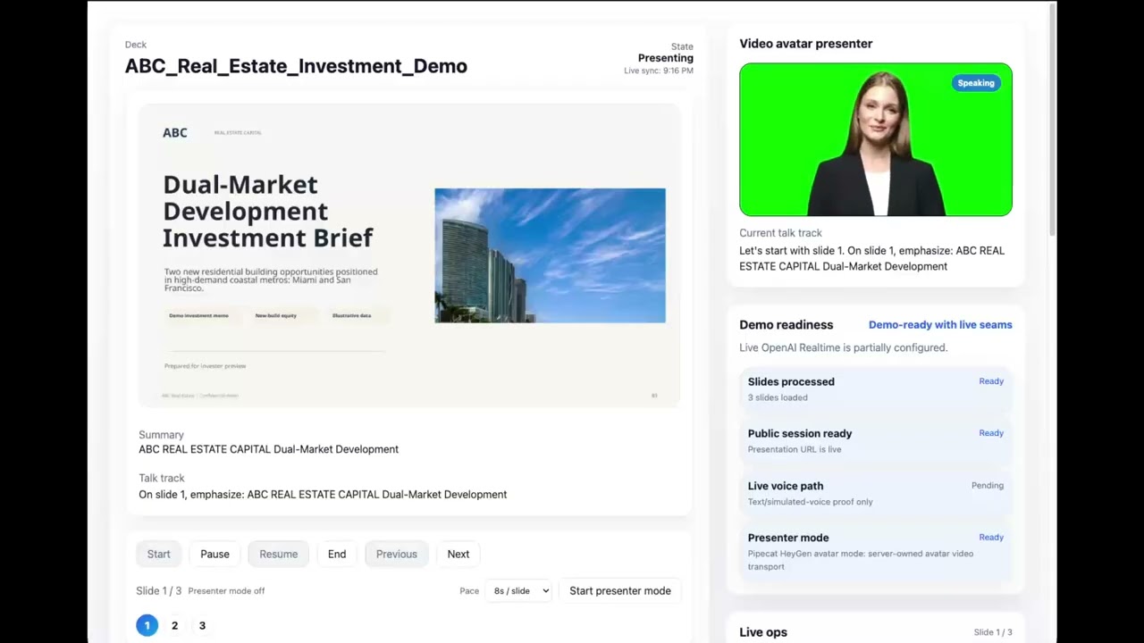Open the Pace 8s / slide dropdown
This screenshot has height=643, width=1144.
(x=518, y=590)
